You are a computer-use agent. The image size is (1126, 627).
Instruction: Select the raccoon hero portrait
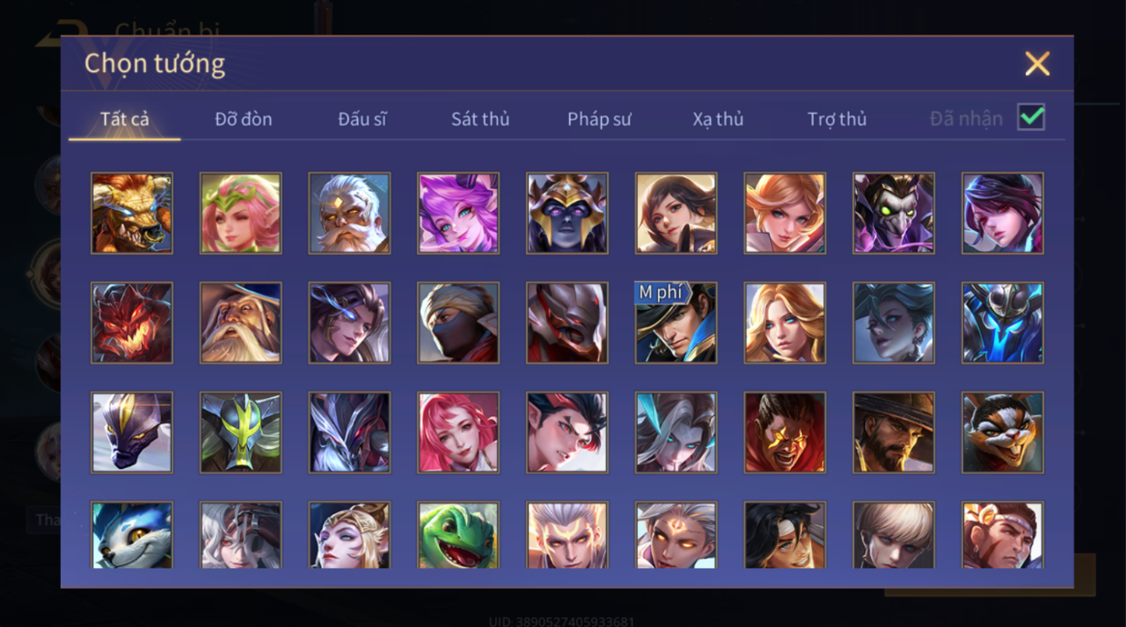pos(1002,433)
